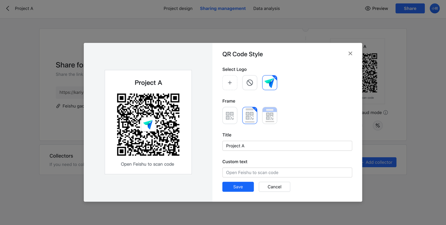
Task: Close the QR Code Style dialog
Action: [x=350, y=54]
